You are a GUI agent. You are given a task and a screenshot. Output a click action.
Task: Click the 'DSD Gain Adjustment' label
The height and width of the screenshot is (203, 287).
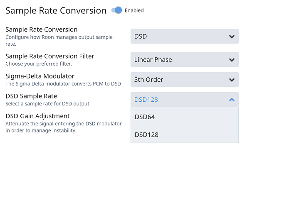coord(37,116)
